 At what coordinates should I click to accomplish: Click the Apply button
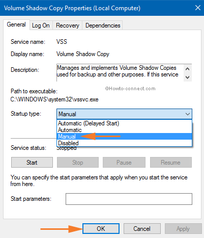coord(183,229)
